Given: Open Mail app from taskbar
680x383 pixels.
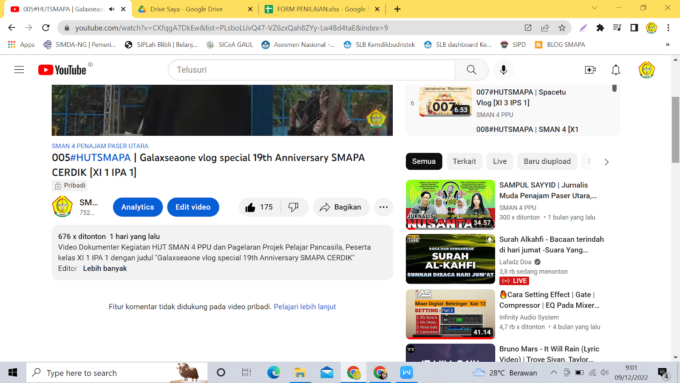Looking at the screenshot, I should pos(327,373).
